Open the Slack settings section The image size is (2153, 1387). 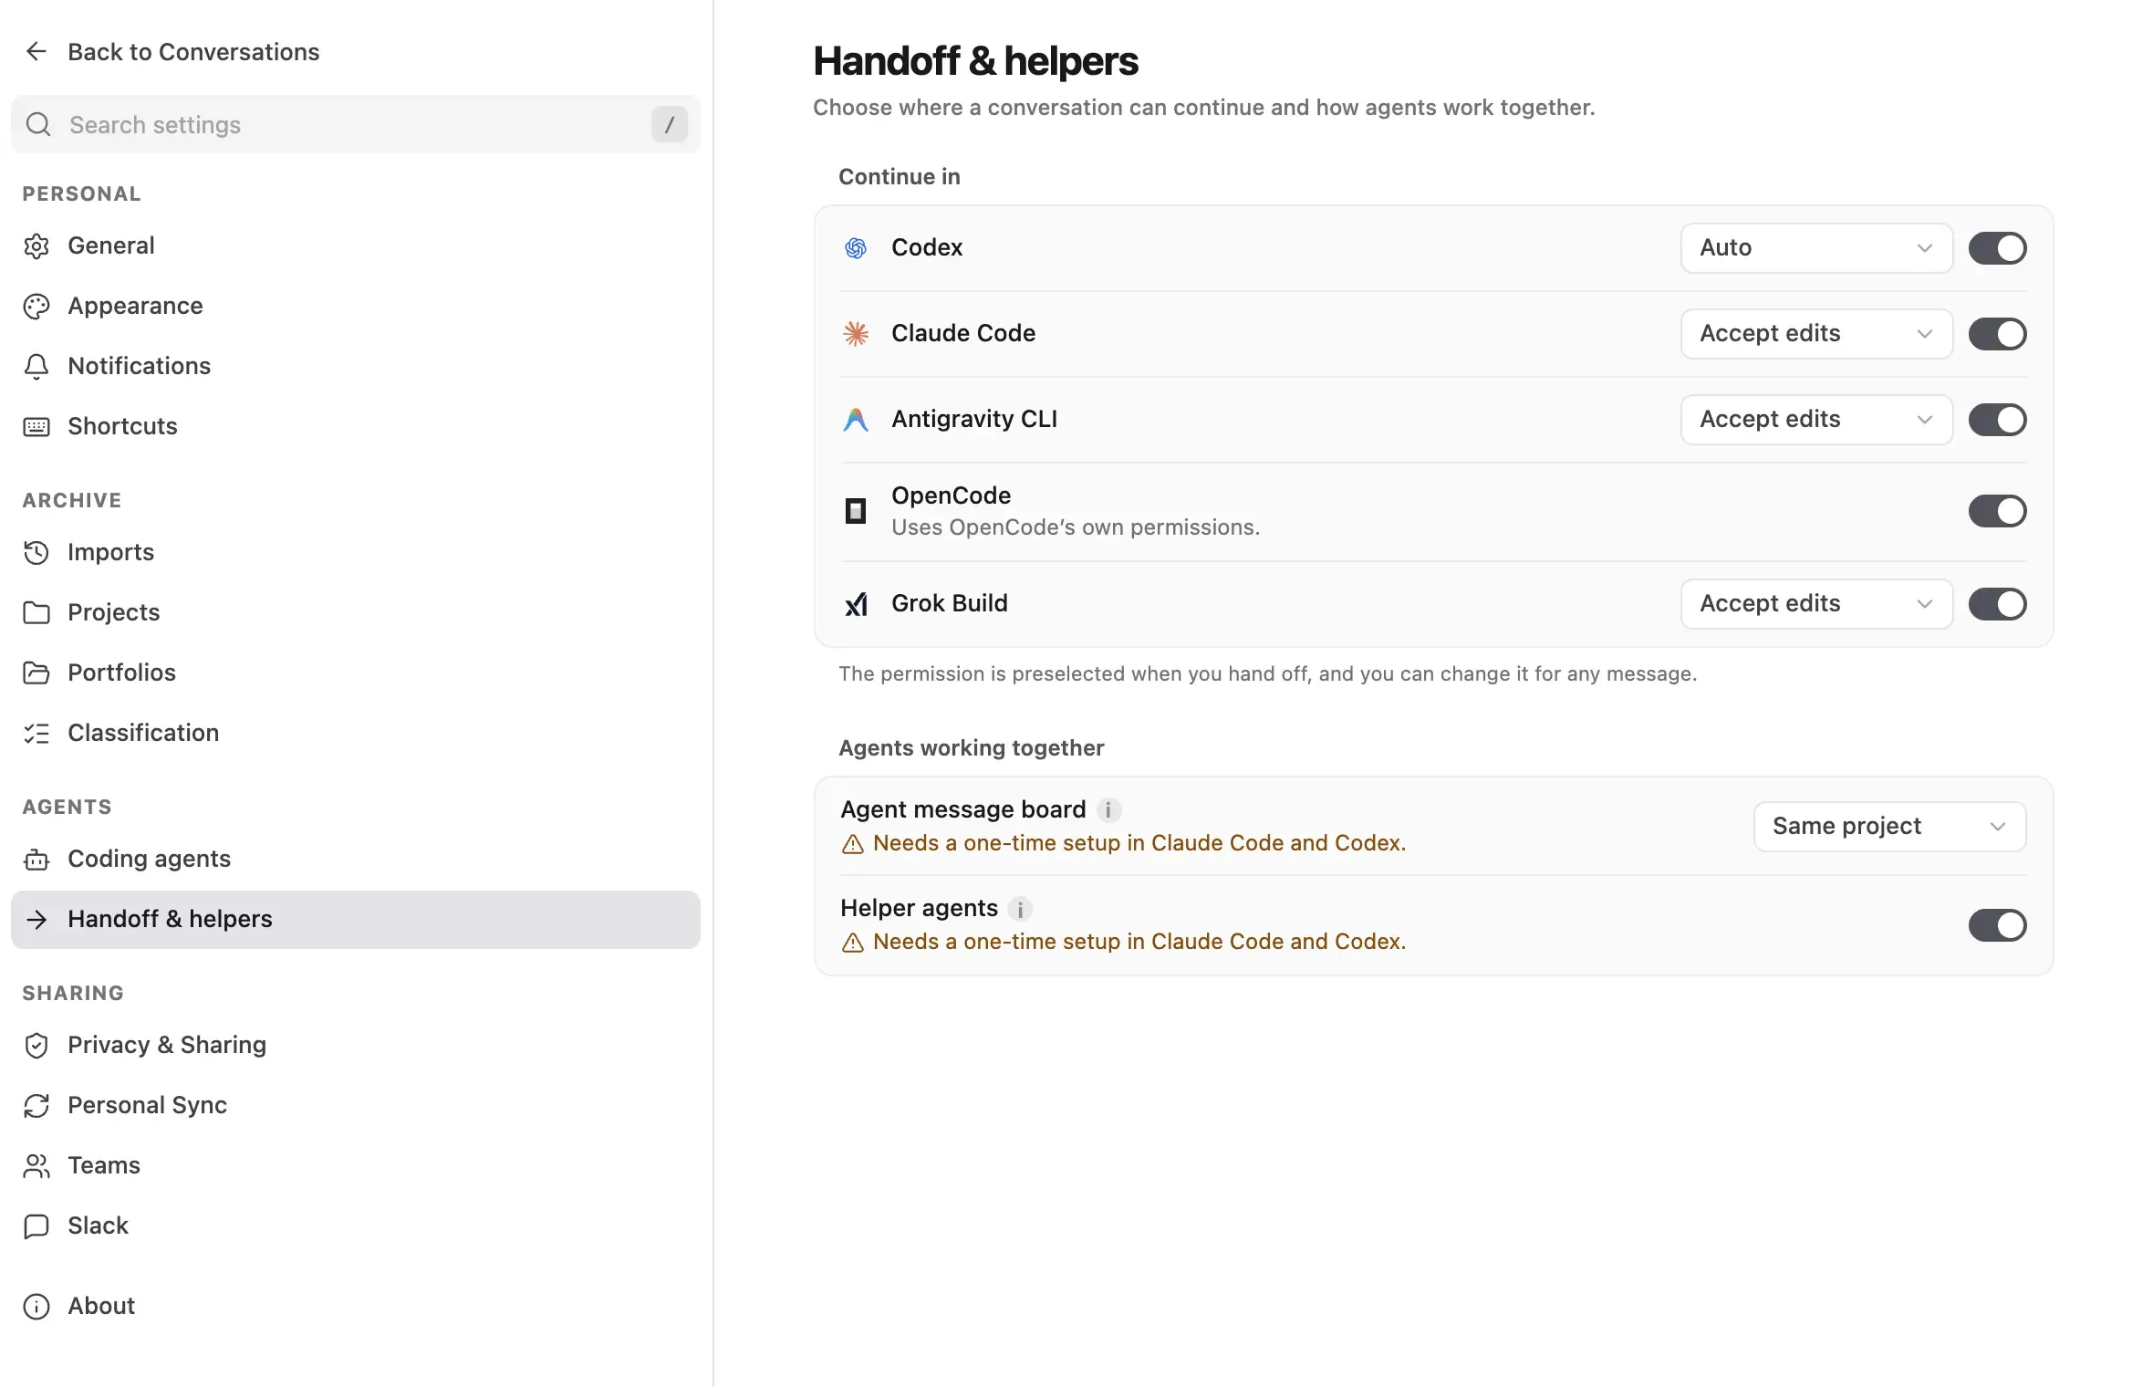coord(356,1226)
